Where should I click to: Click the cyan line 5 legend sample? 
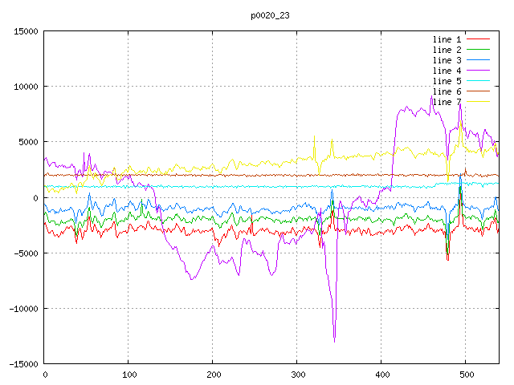[479, 81]
